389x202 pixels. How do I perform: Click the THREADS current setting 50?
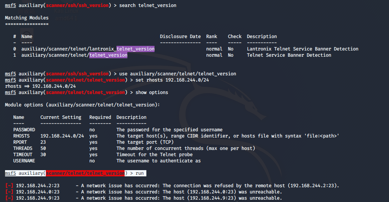43,148
